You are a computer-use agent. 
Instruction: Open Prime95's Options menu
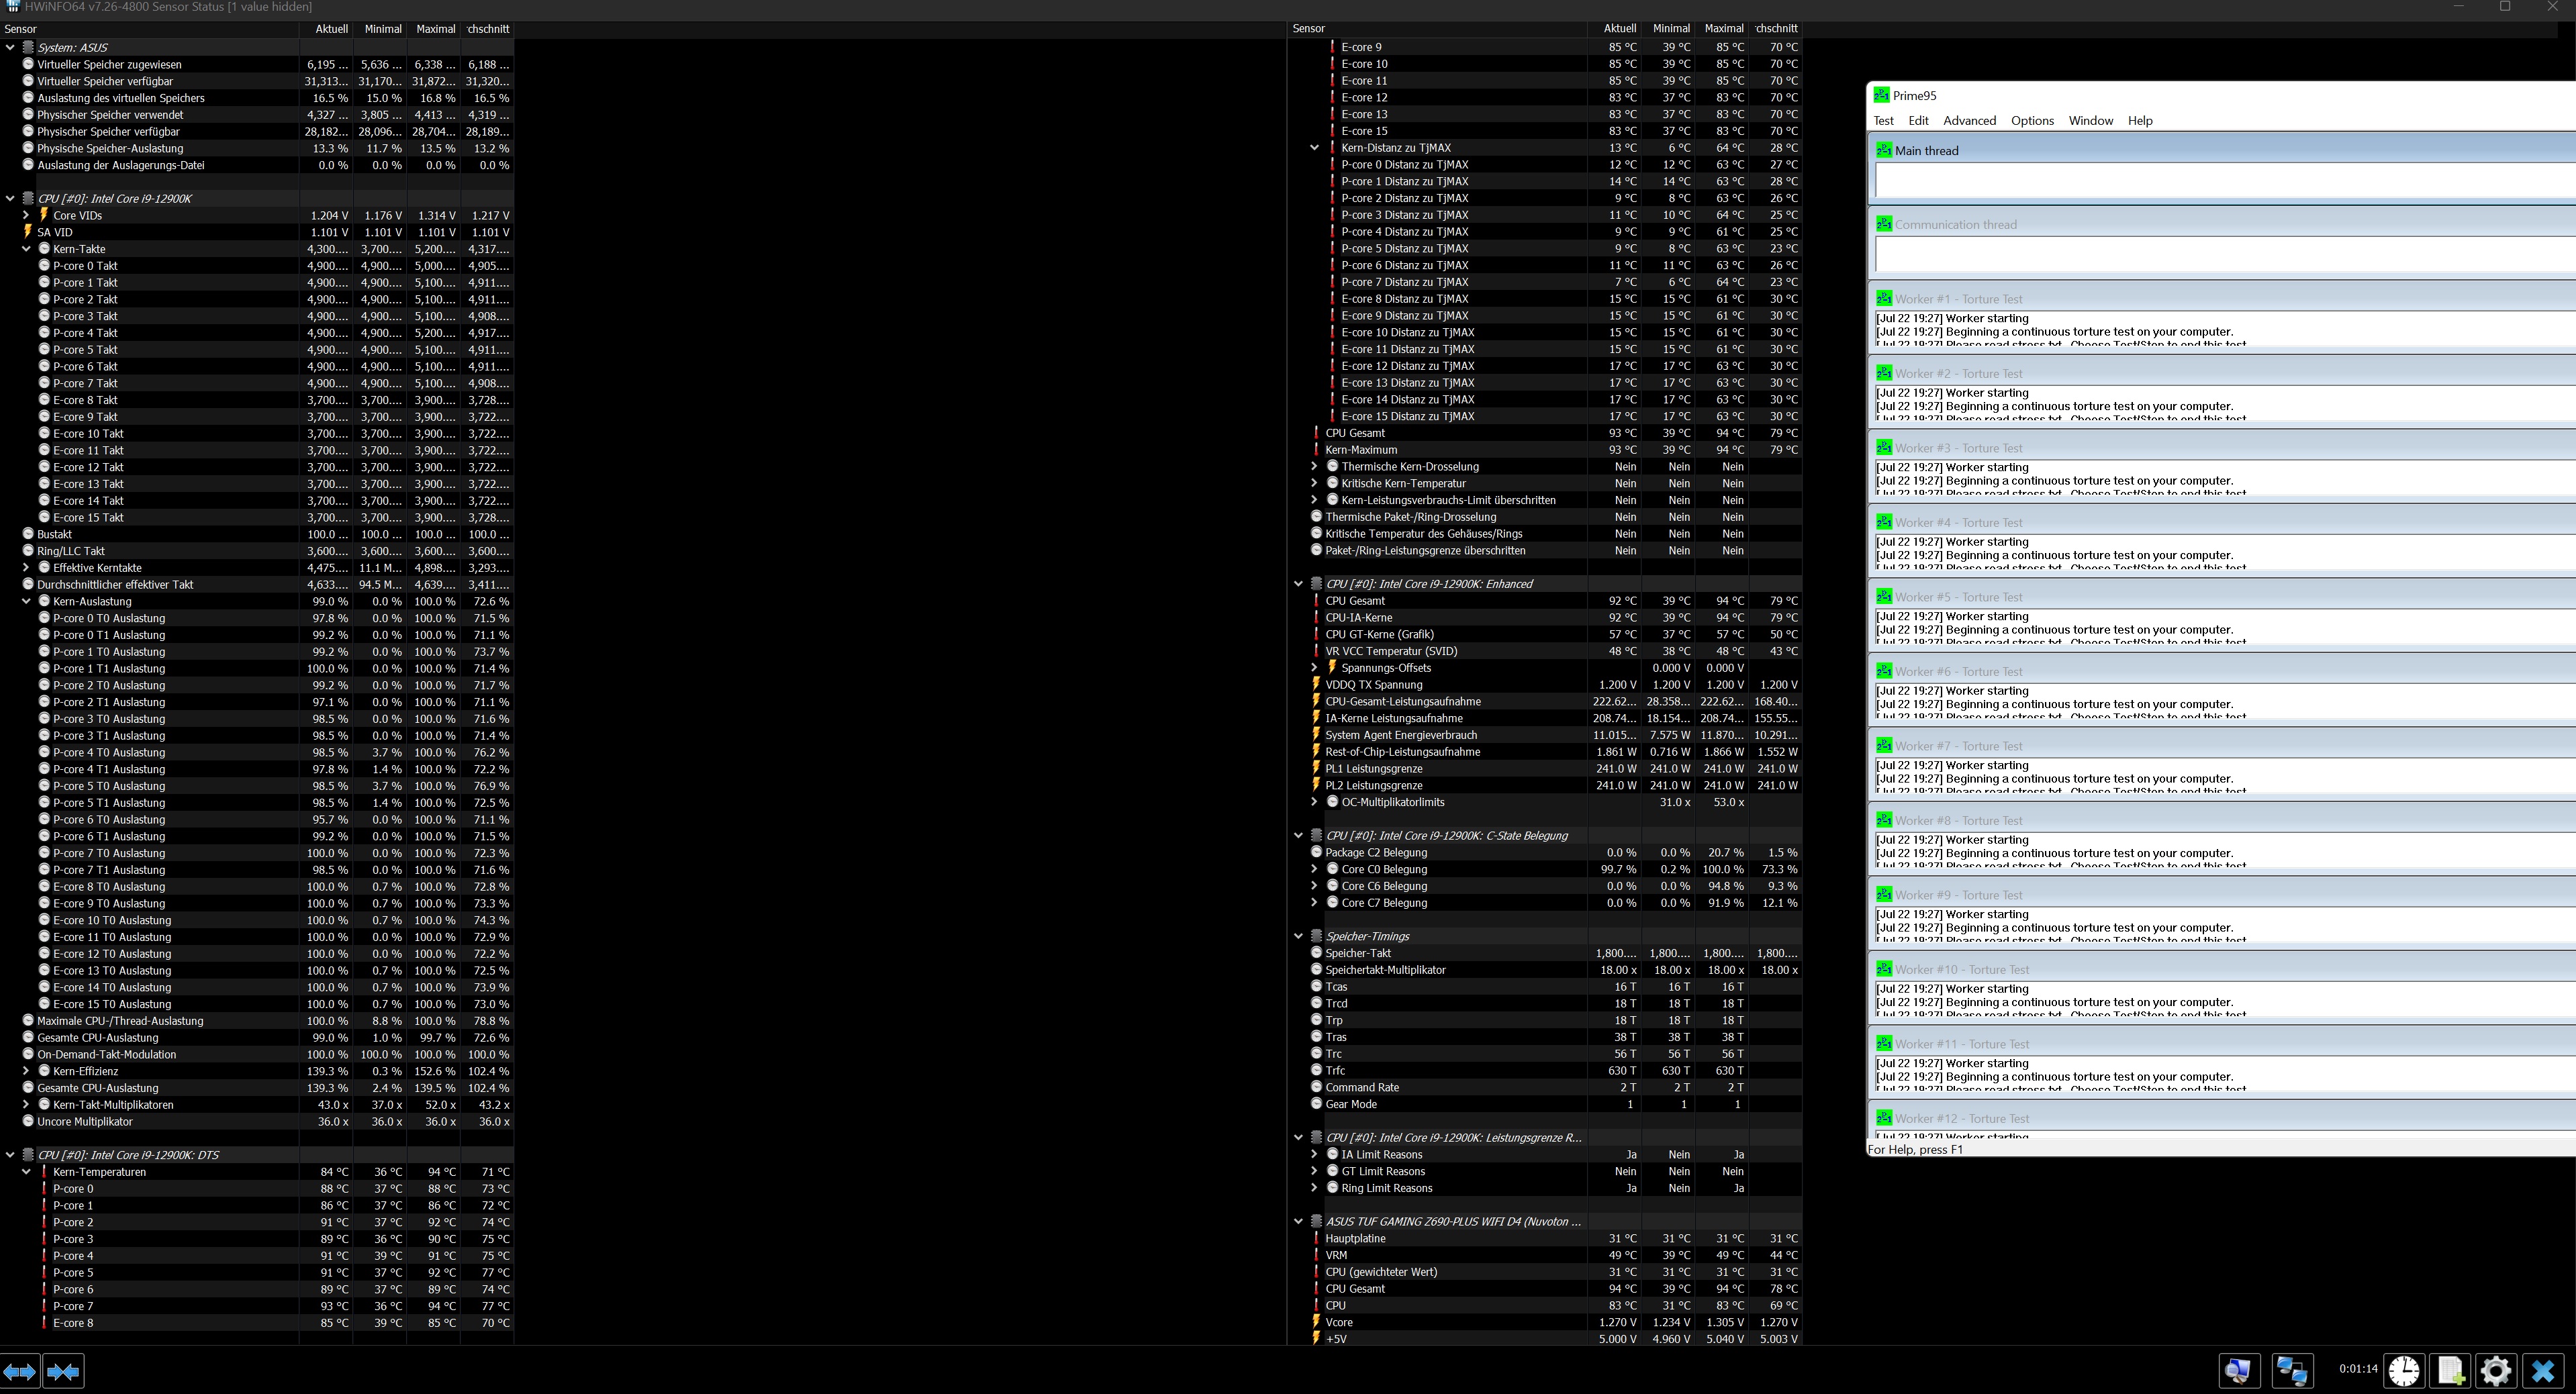click(x=2032, y=120)
